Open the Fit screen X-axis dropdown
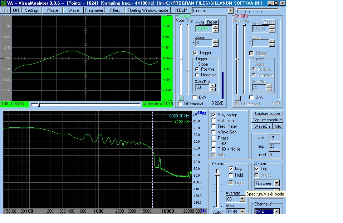The image size is (343, 223). click(x=276, y=183)
